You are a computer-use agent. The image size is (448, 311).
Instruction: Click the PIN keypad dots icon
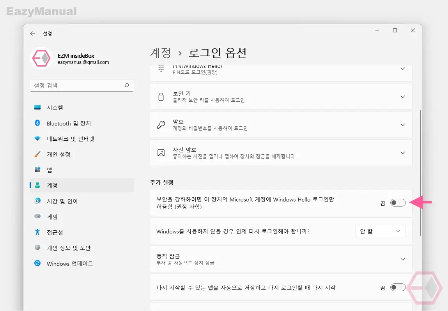[161, 69]
